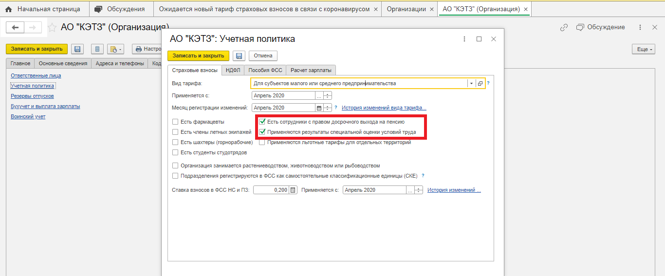Open calculator for ФСС НС и ПЗ rate
Screen dimensions: 665x276
tap(293, 190)
